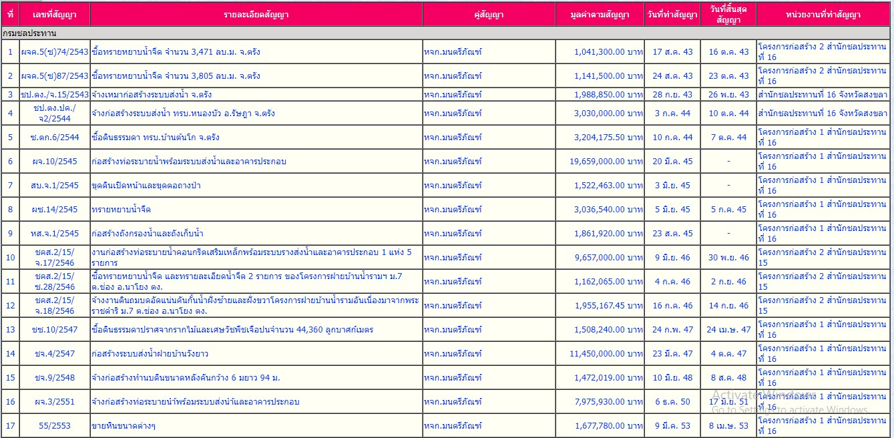Click สำนักชลประทานที่ 16 จังหวัดสงขลา in row 3
The width and height of the screenshot is (894, 438).
(x=823, y=95)
